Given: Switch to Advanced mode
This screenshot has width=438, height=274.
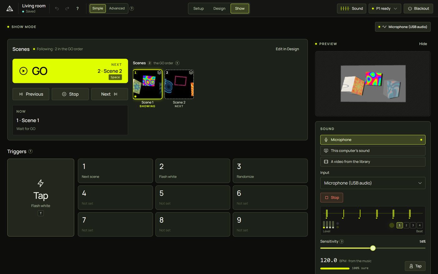Looking at the screenshot, I should 117,8.
